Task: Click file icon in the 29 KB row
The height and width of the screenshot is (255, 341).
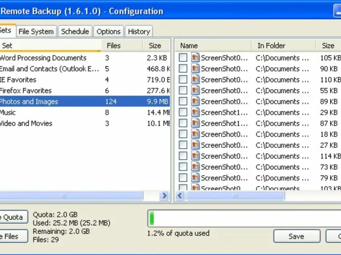Action: pos(195,112)
